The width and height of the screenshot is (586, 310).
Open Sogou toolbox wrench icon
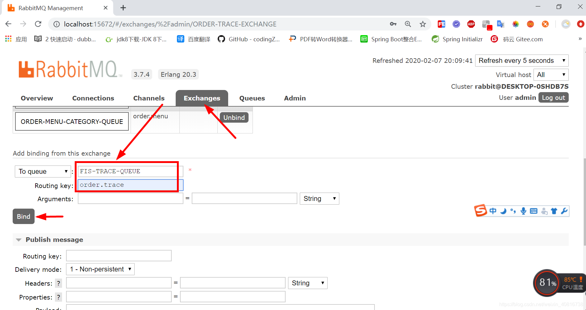(564, 211)
